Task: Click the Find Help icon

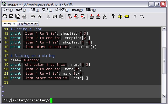Action: 142,17
